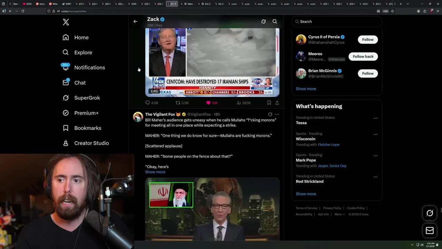This screenshot has height=249, width=442.
Task: Expand the Vigilant Fox post with Show more
Action: (155, 172)
